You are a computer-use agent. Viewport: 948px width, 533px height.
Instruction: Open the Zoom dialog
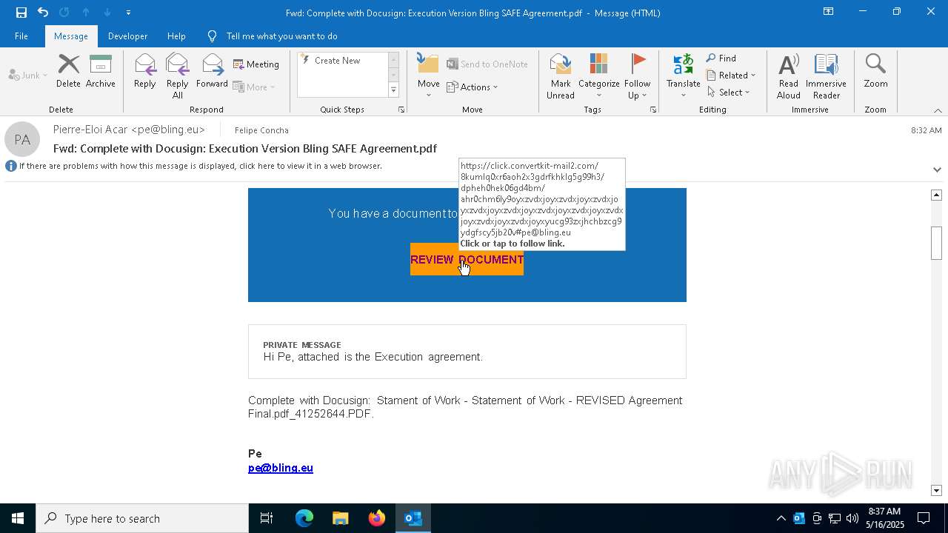[x=875, y=72]
